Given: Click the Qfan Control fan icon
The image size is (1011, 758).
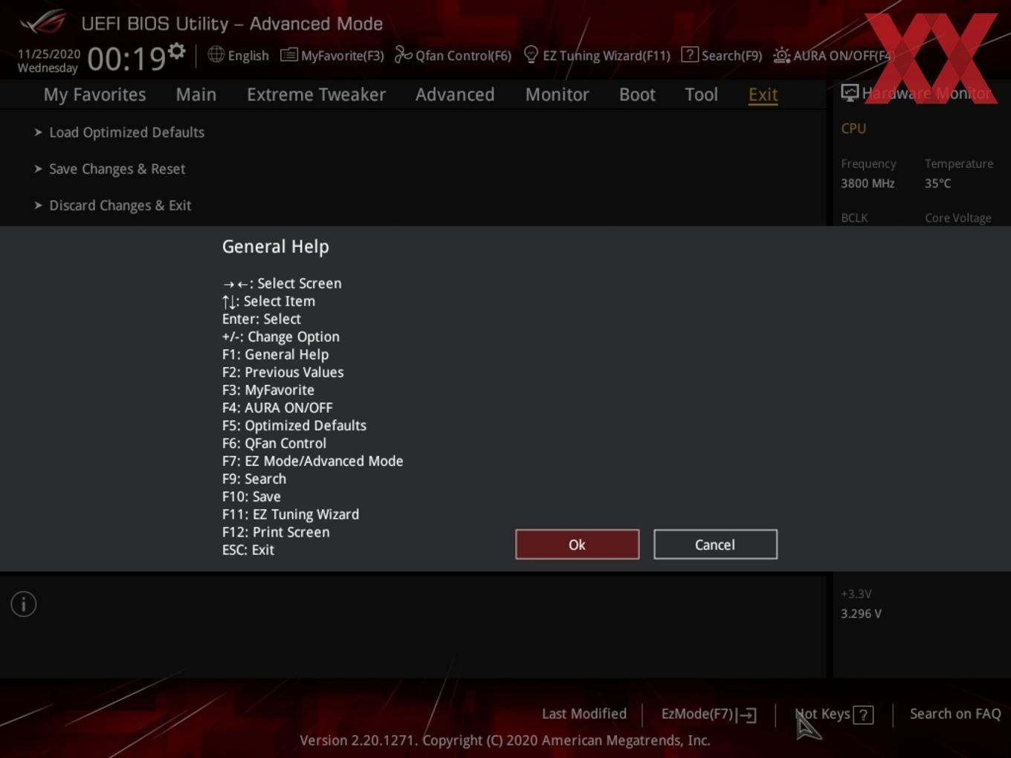Looking at the screenshot, I should click(x=403, y=54).
